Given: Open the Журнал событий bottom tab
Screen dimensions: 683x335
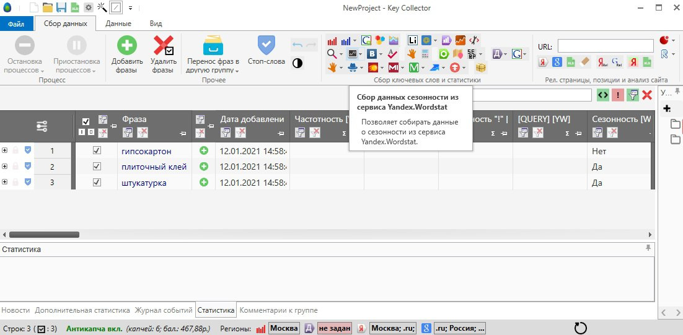Looking at the screenshot, I should (x=163, y=310).
